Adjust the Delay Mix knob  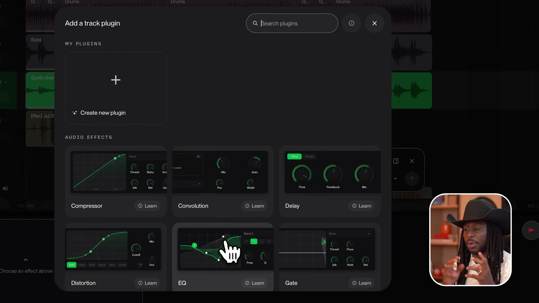coord(364,174)
